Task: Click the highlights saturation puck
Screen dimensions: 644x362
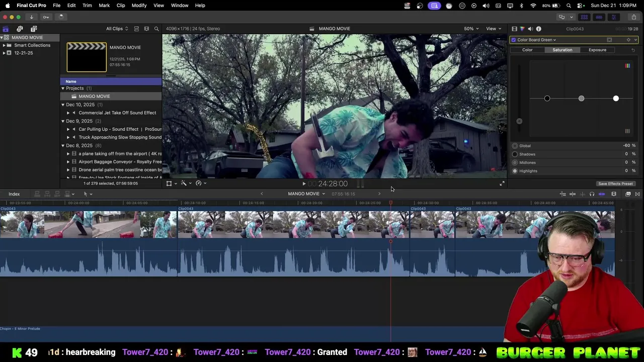Action: pyautogui.click(x=616, y=99)
